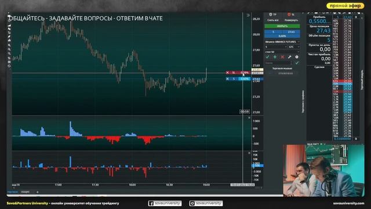Click the grid icon in the chart's left toolbar

tap(9, 62)
